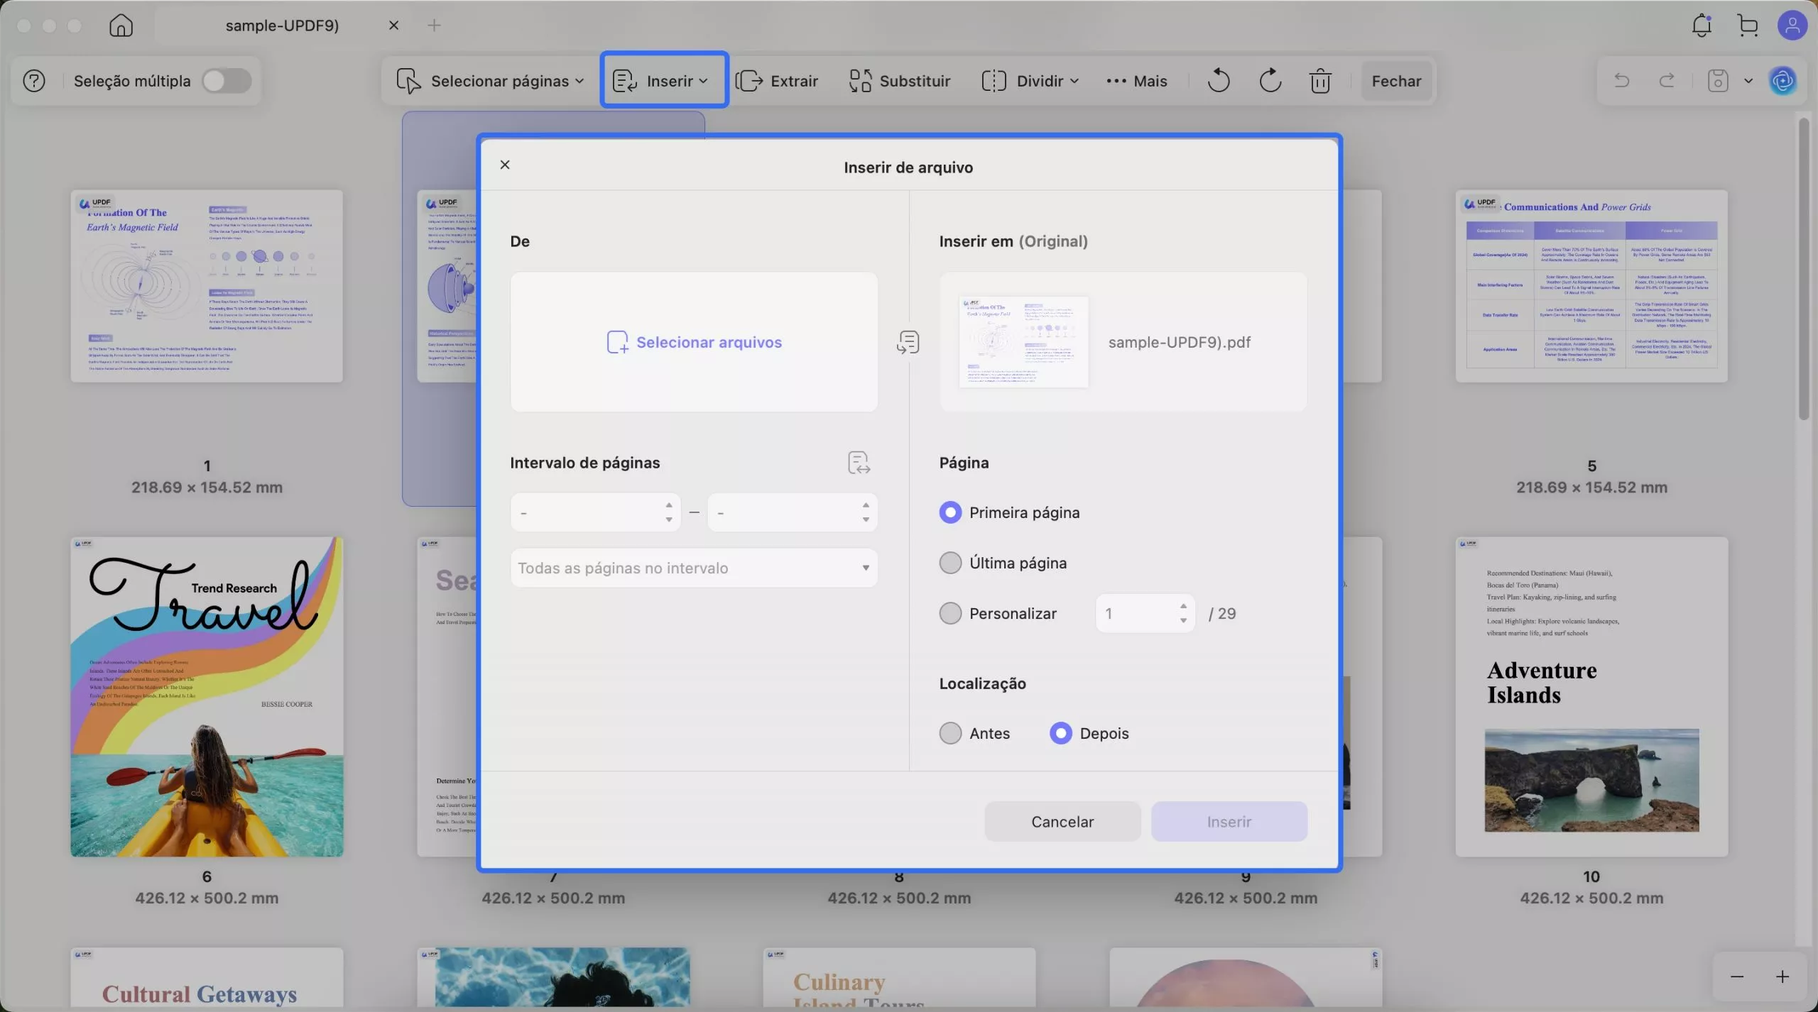Select the Personalizar page option

click(950, 613)
